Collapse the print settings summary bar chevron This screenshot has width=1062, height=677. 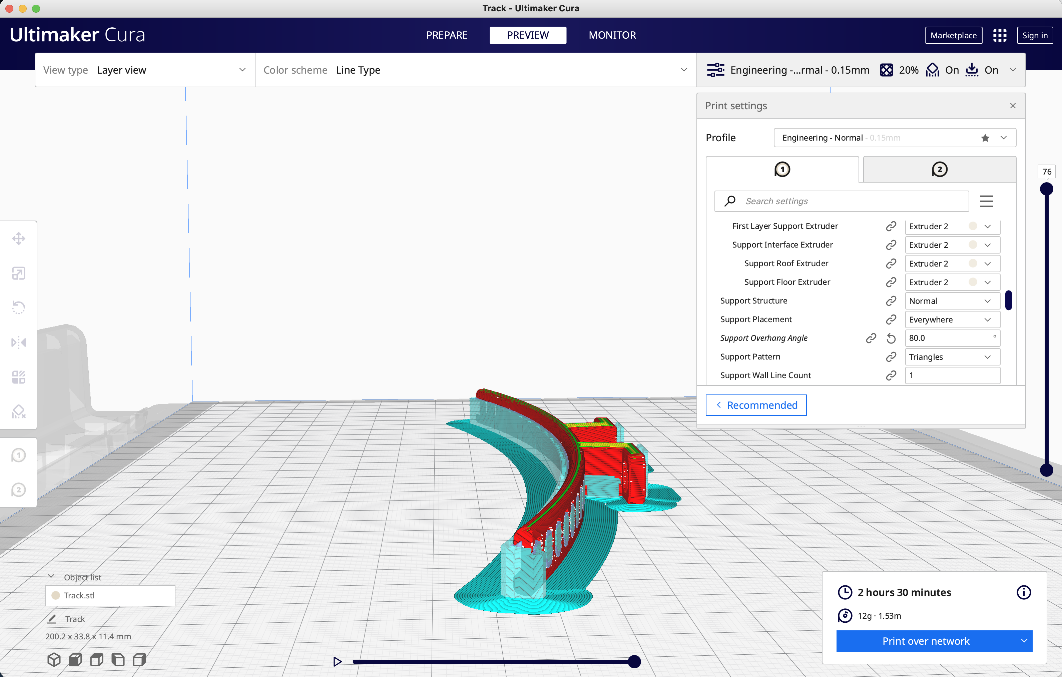(1013, 70)
